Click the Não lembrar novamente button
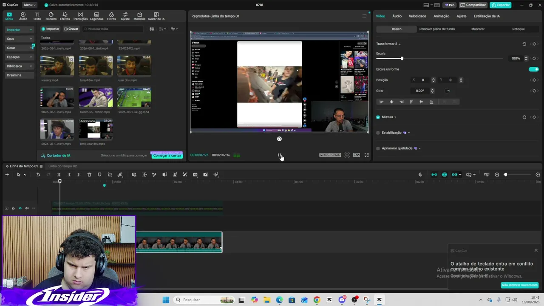This screenshot has height=306, width=544. coord(520,285)
